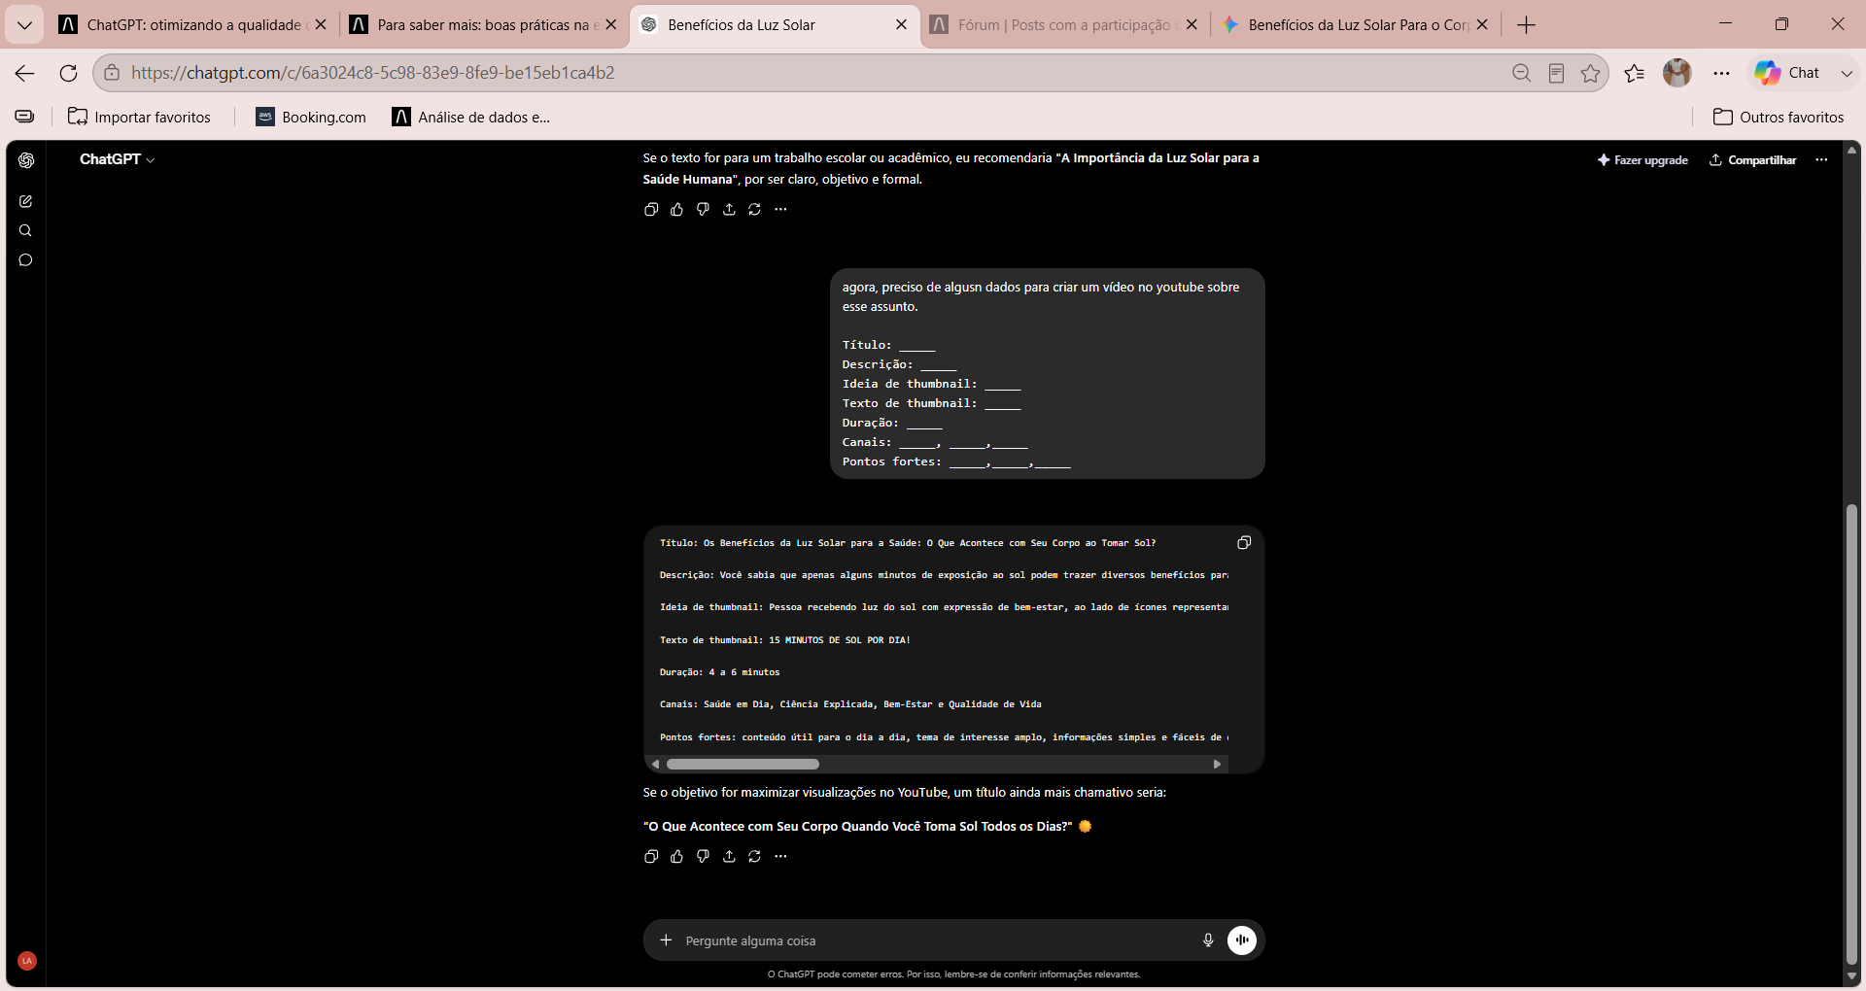1866x991 pixels.
Task: Open the user profile avatar in ChatGPT sidebar
Action: click(27, 961)
